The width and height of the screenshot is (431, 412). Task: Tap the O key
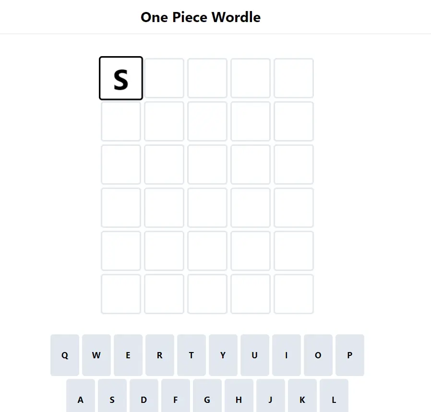click(x=318, y=355)
